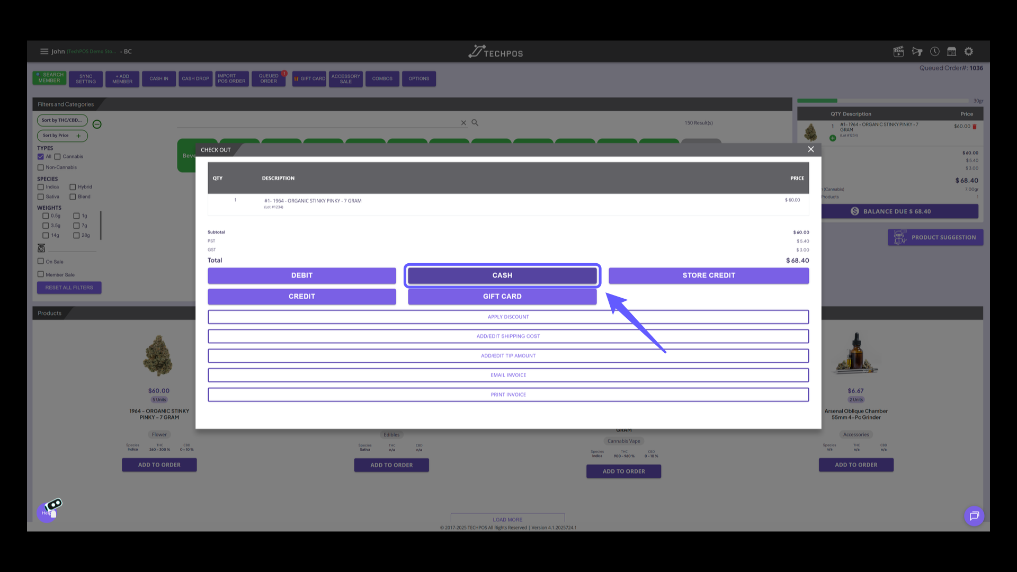Check the Cannabis type checkbox
Viewport: 1017px width, 572px height.
click(x=57, y=157)
